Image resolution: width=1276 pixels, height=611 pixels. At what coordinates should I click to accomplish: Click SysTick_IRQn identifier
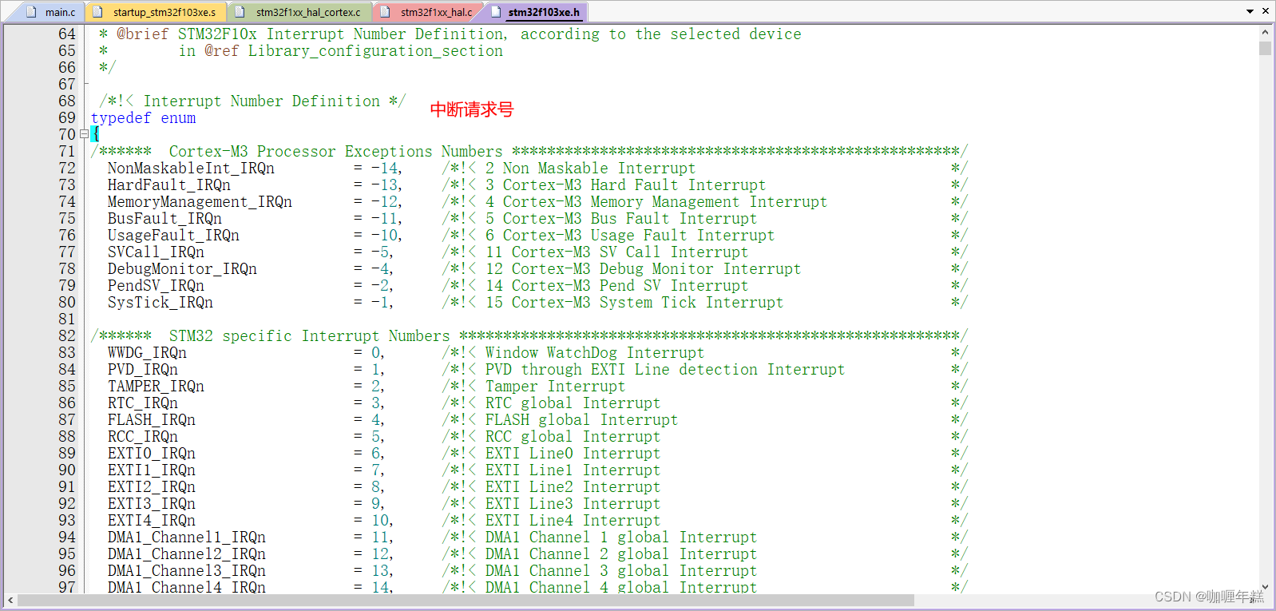[x=160, y=303]
